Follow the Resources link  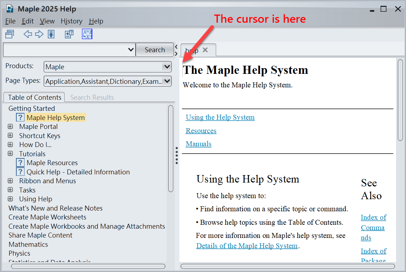201,131
